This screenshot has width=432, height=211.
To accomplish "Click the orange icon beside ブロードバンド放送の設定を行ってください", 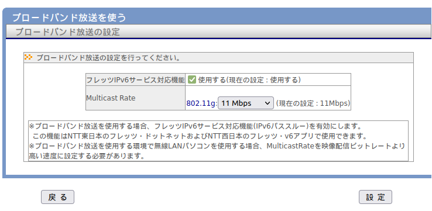I will (28, 57).
